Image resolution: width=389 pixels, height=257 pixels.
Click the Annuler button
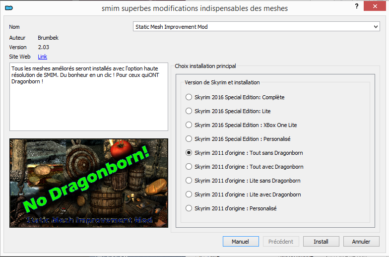(361, 242)
